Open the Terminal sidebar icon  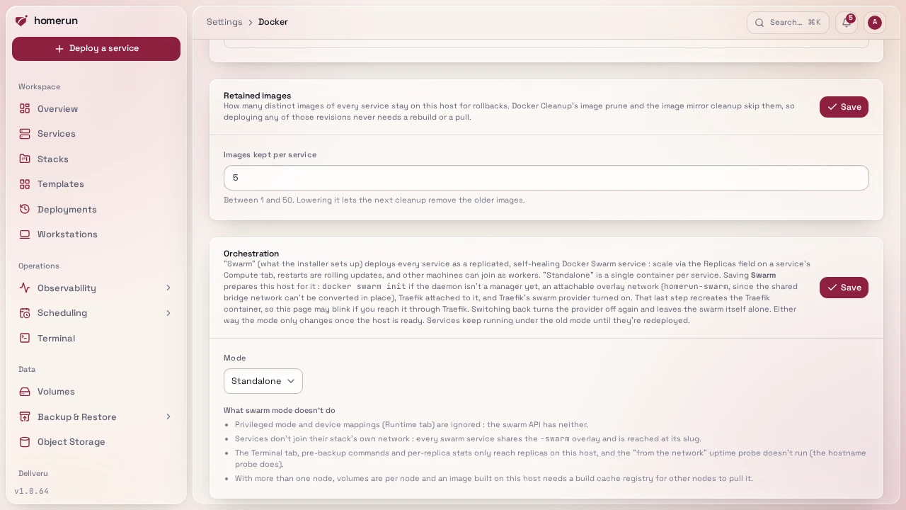pyautogui.click(x=25, y=338)
